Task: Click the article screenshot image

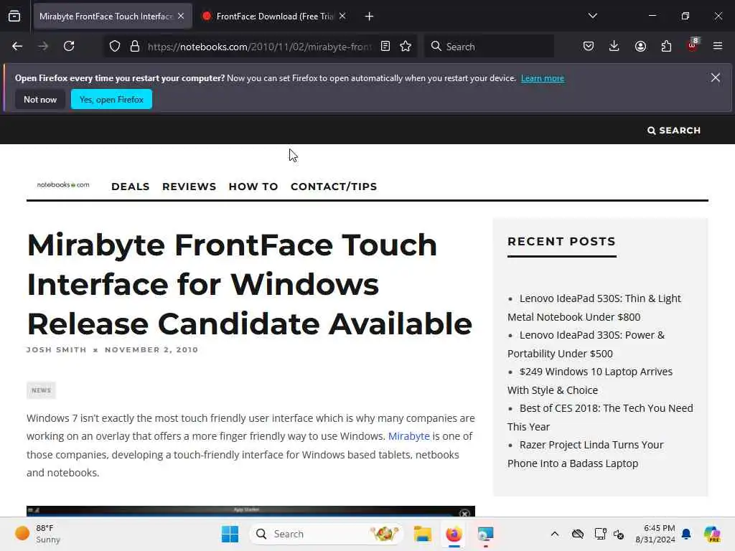Action: point(251,511)
